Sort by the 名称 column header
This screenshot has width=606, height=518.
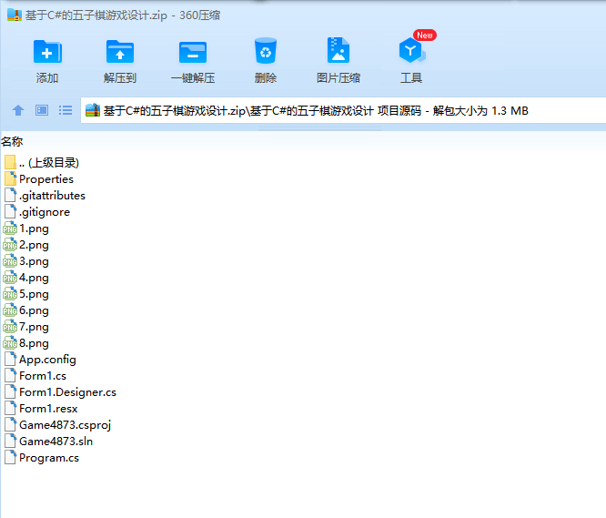pyautogui.click(x=12, y=141)
